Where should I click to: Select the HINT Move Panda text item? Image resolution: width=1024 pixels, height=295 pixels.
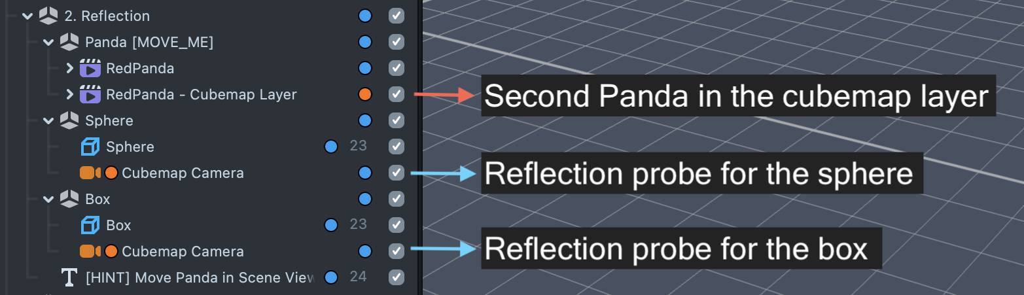pyautogui.click(x=200, y=277)
